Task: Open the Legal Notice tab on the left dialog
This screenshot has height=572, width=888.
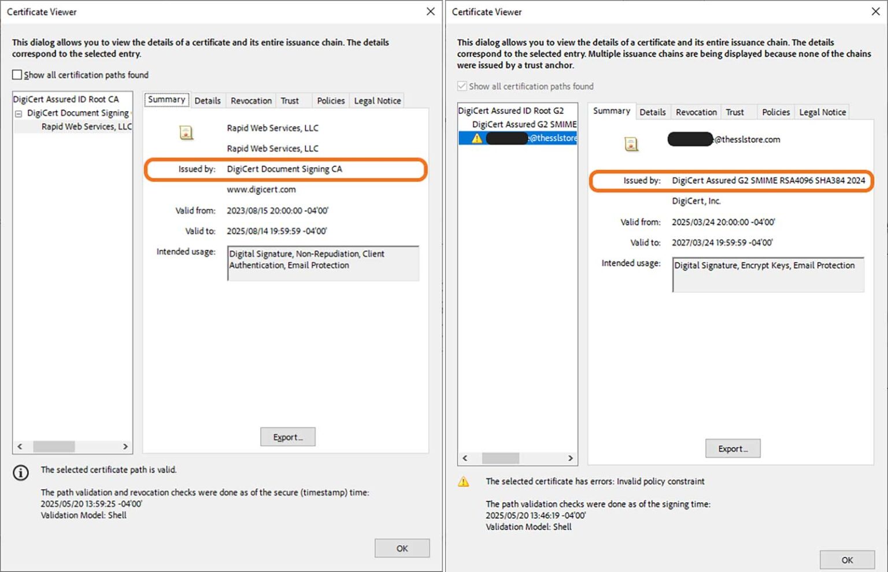Action: click(376, 100)
